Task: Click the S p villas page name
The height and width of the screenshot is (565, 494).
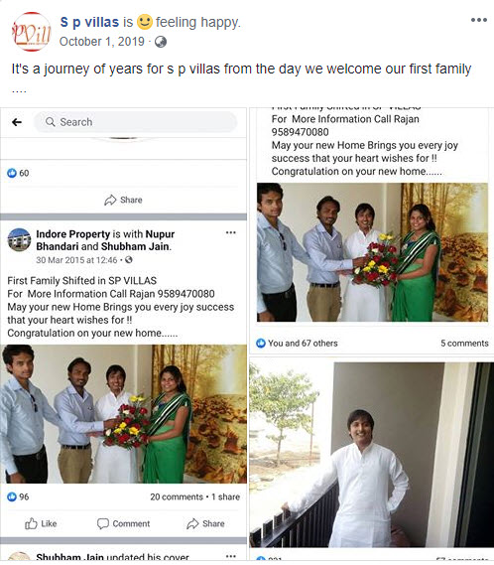Action: point(89,22)
